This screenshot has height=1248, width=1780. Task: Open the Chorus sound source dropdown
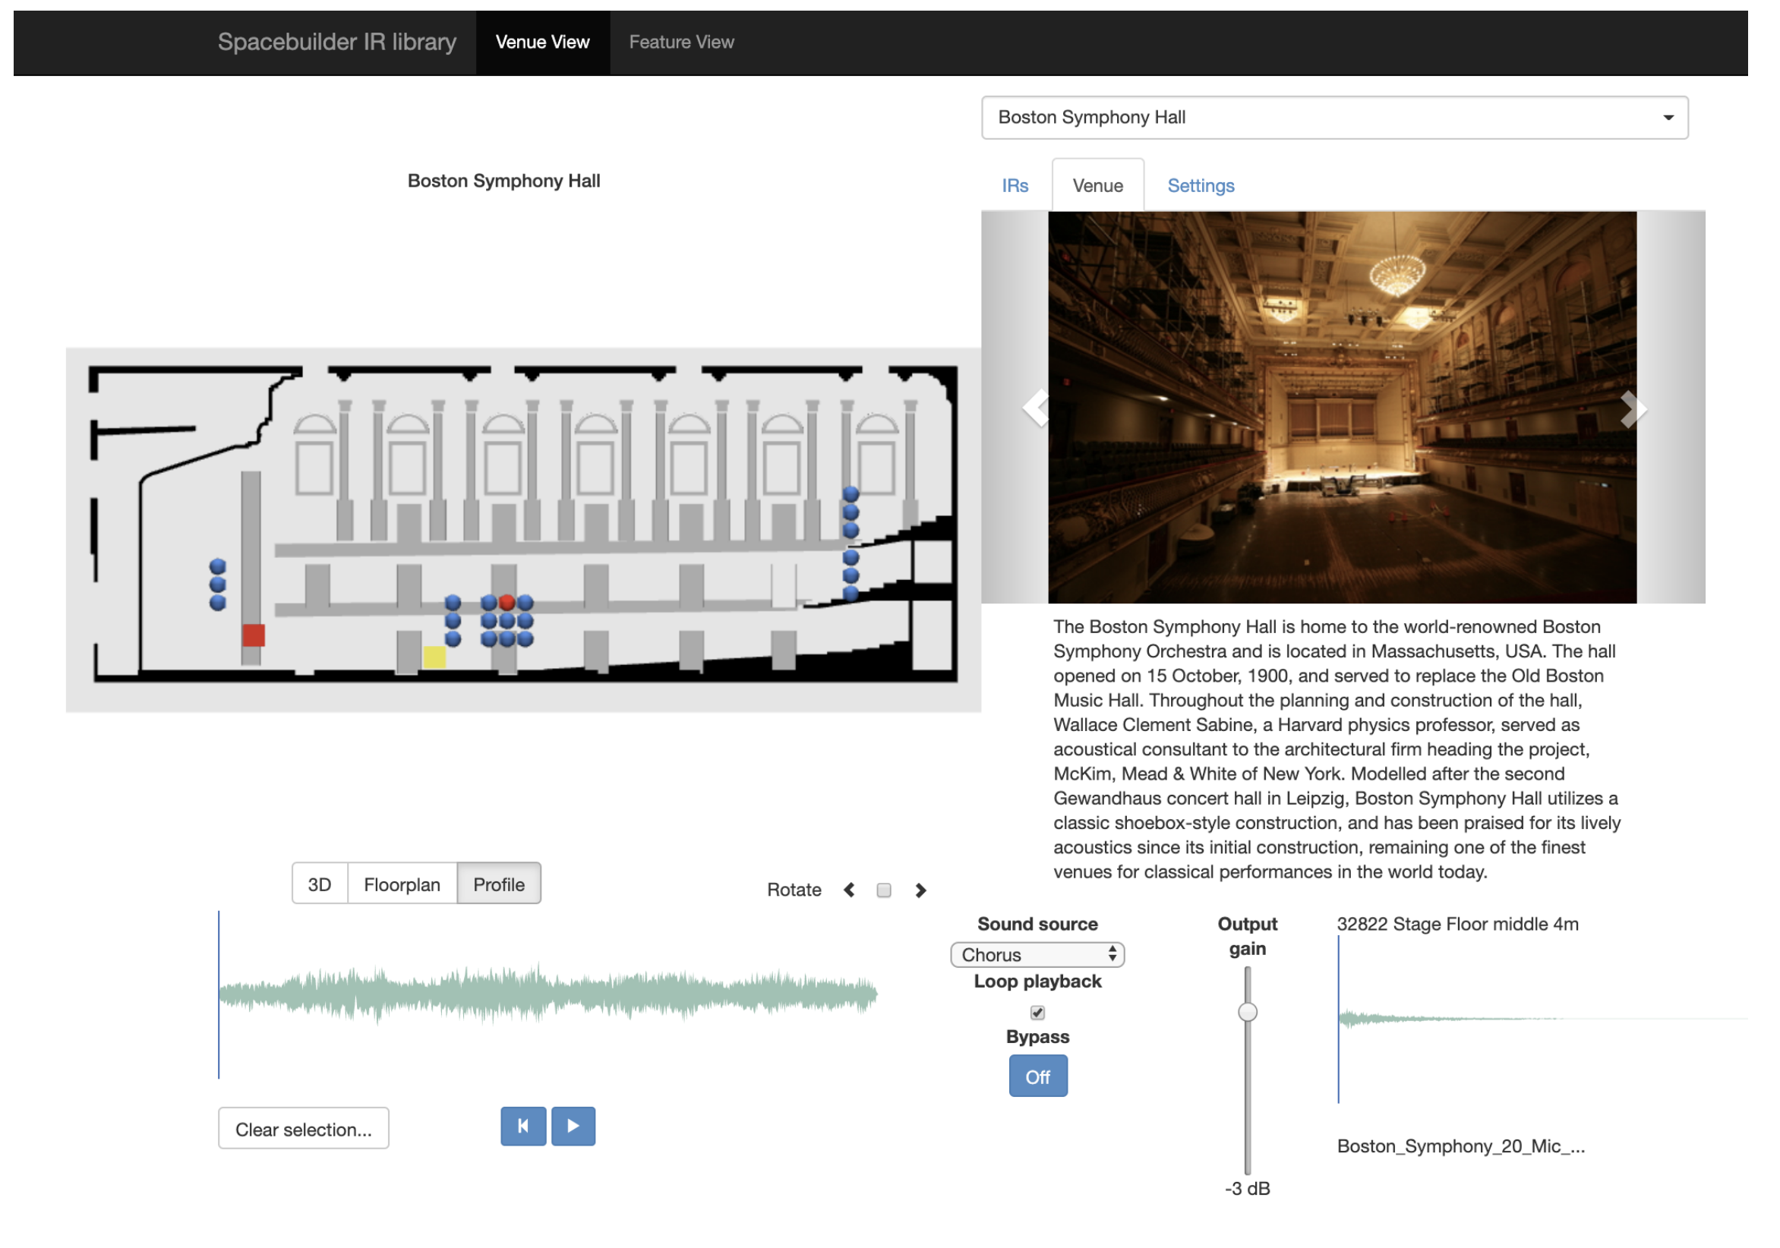pyautogui.click(x=1037, y=954)
